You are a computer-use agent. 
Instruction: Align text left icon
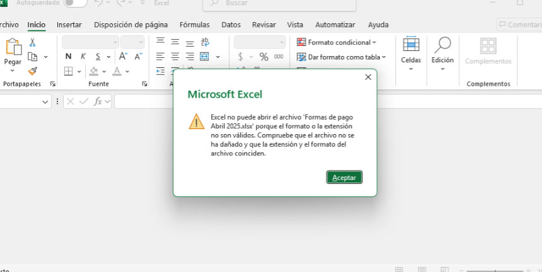[x=160, y=56]
